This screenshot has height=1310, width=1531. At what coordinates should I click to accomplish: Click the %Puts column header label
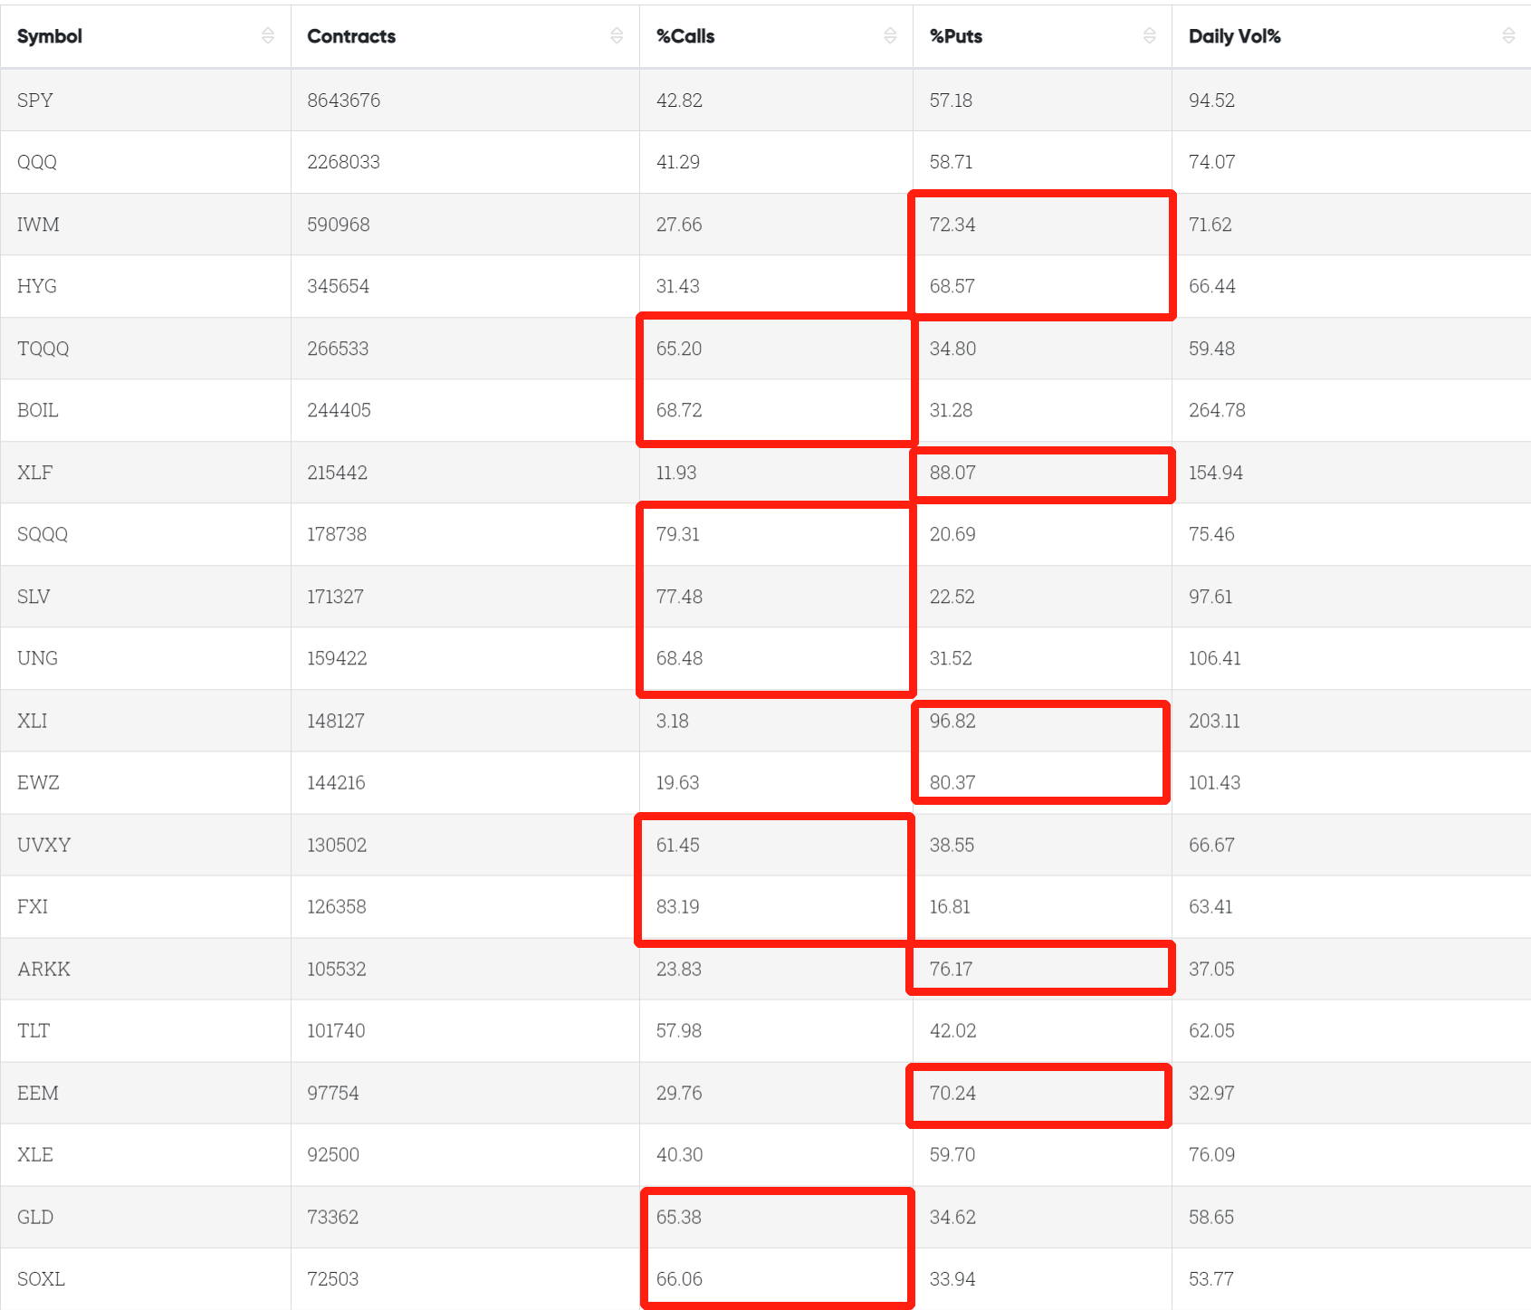pyautogui.click(x=956, y=36)
